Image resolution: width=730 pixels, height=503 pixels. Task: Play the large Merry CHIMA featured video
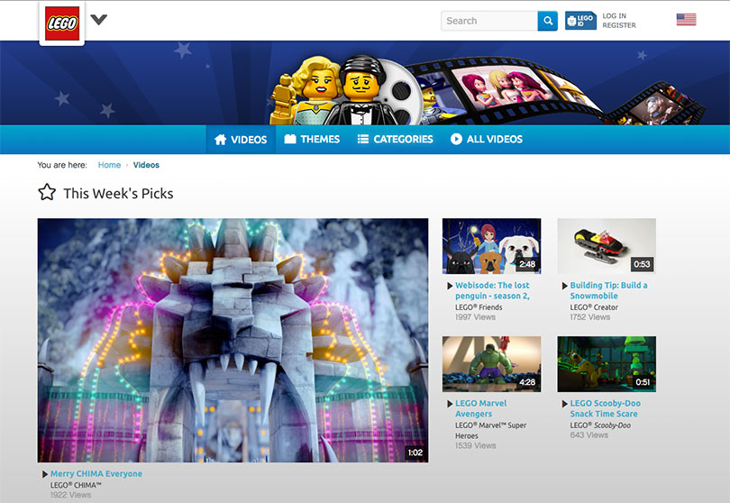coord(233,341)
